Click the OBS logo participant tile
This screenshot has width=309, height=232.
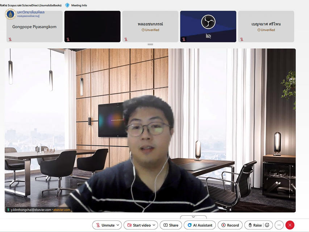(208, 26)
